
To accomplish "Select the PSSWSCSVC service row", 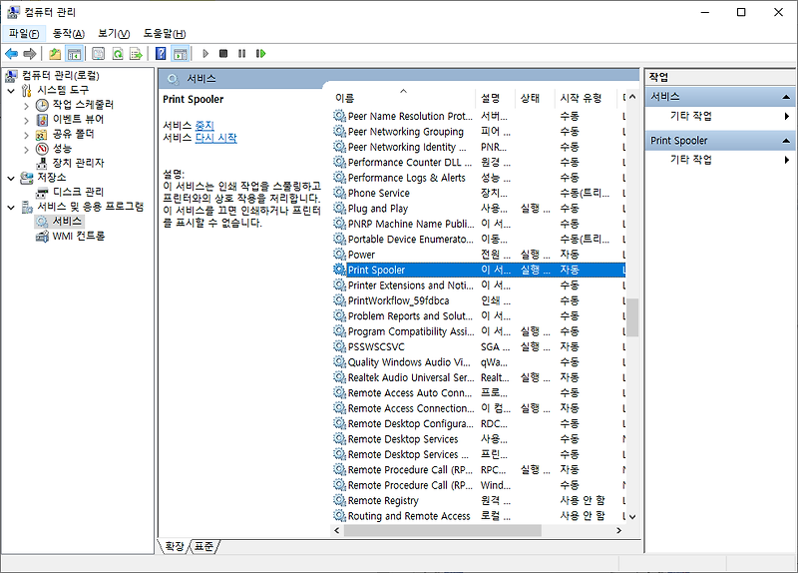I will point(479,346).
